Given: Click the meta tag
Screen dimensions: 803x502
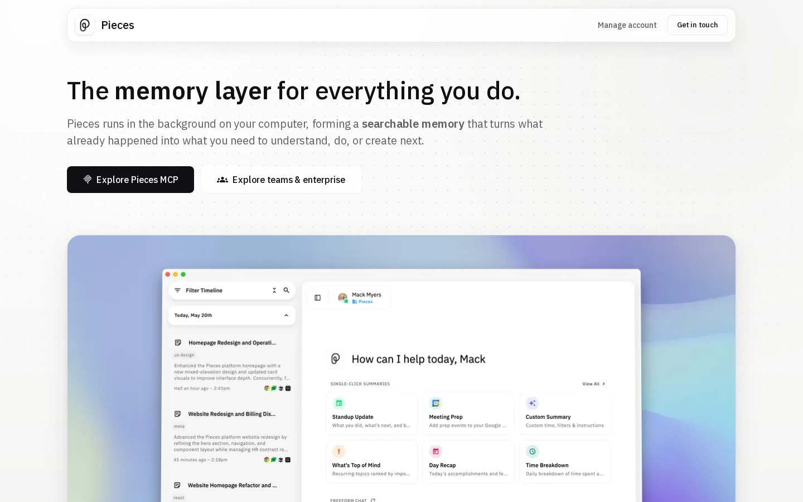Looking at the screenshot, I should [x=179, y=426].
